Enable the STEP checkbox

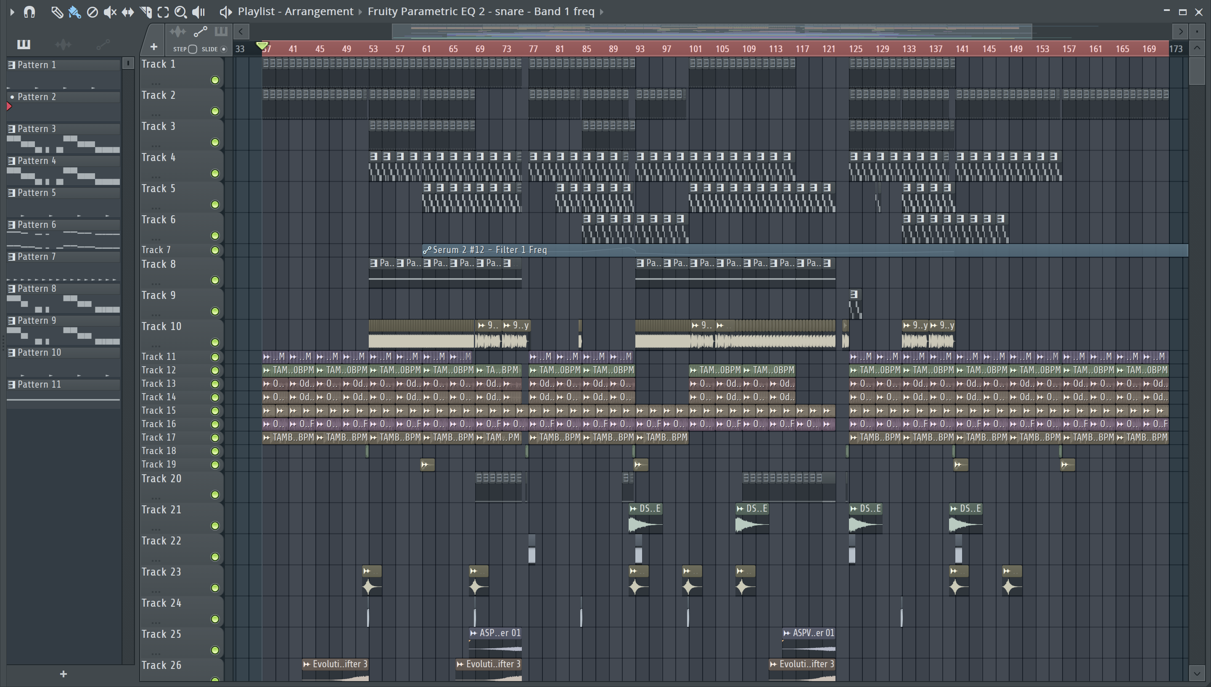coord(193,49)
